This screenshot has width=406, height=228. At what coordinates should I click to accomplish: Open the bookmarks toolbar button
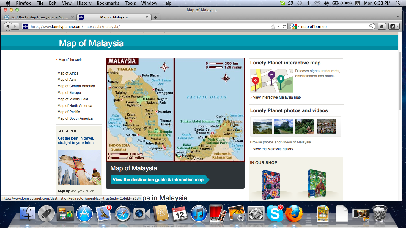coord(394,26)
